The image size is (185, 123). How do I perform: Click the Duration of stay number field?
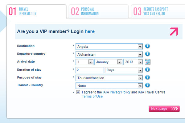pyautogui.click(x=89, y=70)
